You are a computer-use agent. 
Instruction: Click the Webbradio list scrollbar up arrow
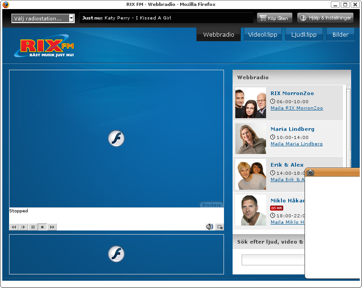348,87
